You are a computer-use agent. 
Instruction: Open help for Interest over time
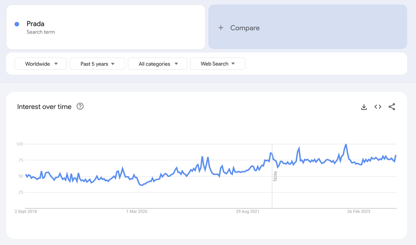80,106
